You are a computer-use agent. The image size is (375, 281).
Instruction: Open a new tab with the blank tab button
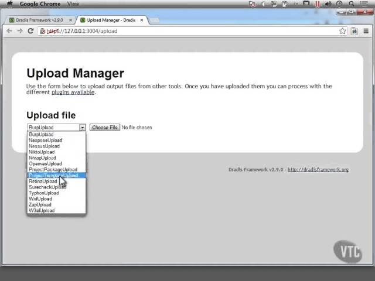[155, 20]
